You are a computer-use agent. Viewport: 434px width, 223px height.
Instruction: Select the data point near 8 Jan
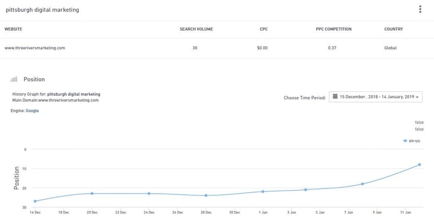click(x=362, y=184)
